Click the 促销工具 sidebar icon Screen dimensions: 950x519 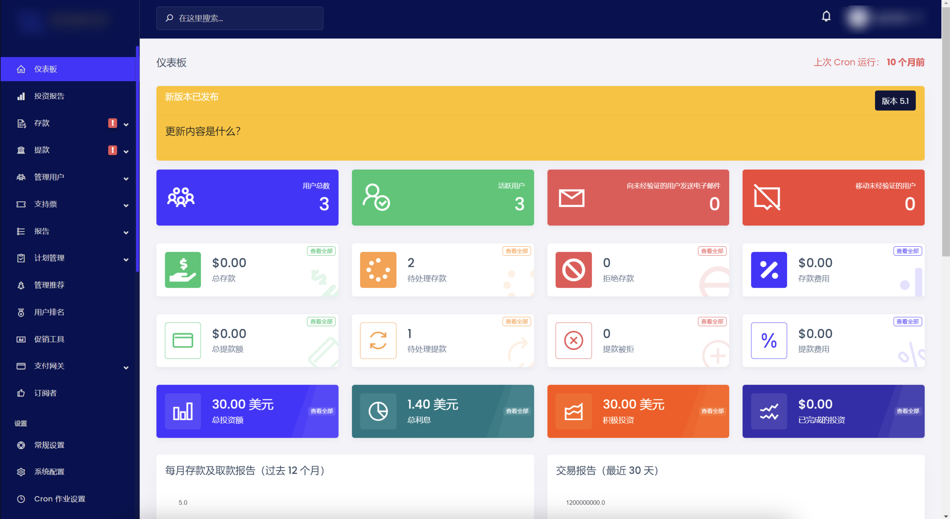[21, 339]
